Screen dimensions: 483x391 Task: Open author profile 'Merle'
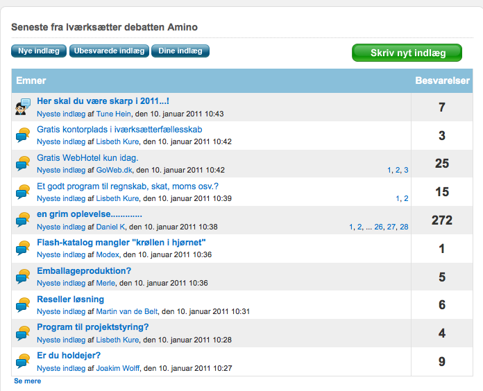pyautogui.click(x=105, y=283)
